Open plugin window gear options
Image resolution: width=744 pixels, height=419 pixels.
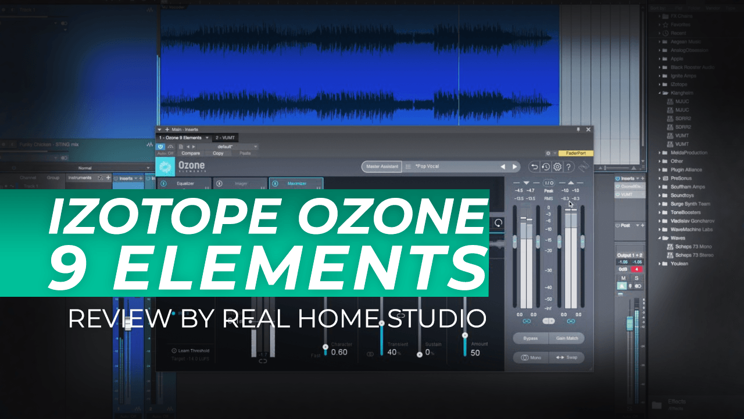pyautogui.click(x=548, y=153)
